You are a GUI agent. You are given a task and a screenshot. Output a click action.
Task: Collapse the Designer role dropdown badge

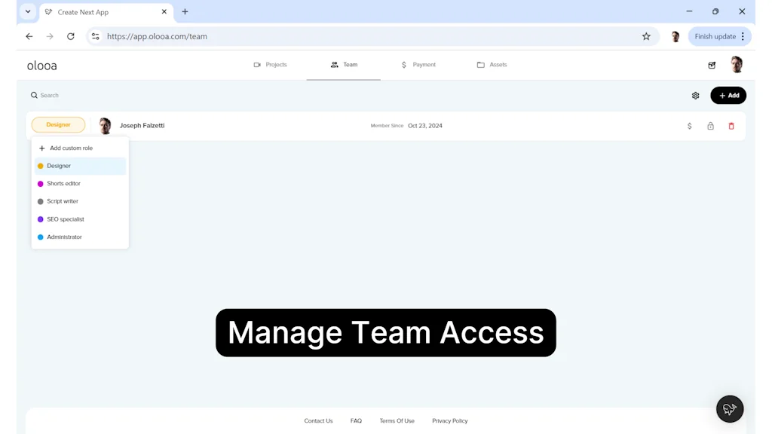click(58, 125)
